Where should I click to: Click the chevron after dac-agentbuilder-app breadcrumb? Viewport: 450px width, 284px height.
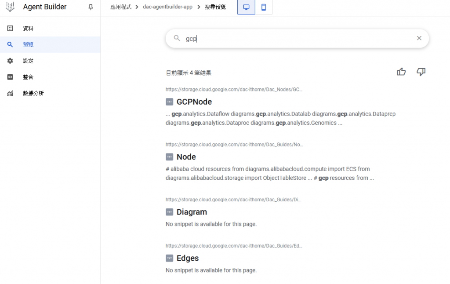pyautogui.click(x=199, y=7)
